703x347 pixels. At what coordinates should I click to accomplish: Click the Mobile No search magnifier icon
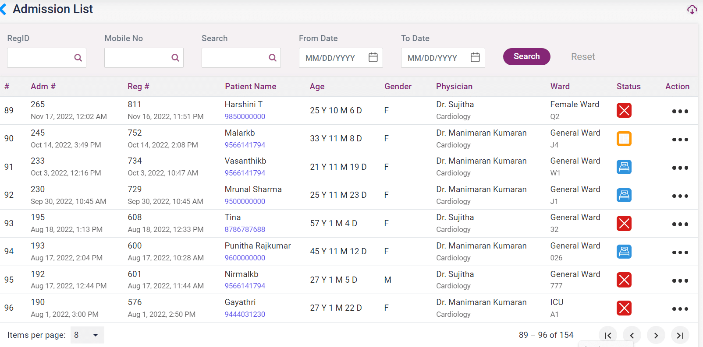(175, 58)
